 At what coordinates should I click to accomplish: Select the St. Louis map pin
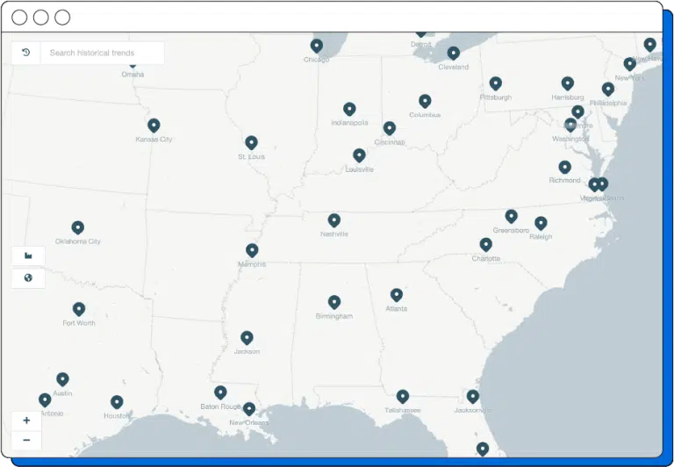251,142
